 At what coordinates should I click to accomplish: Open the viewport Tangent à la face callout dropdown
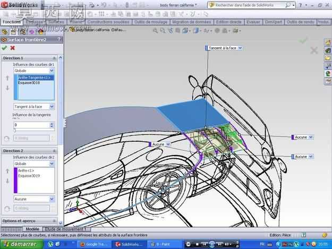tap(240, 48)
